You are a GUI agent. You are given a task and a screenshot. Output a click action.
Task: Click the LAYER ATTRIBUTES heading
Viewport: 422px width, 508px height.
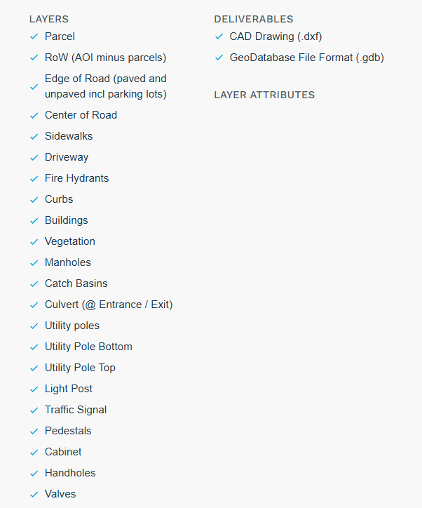[264, 95]
